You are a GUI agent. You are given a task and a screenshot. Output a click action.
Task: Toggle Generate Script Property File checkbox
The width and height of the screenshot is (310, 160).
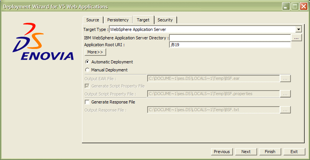pos(87,86)
